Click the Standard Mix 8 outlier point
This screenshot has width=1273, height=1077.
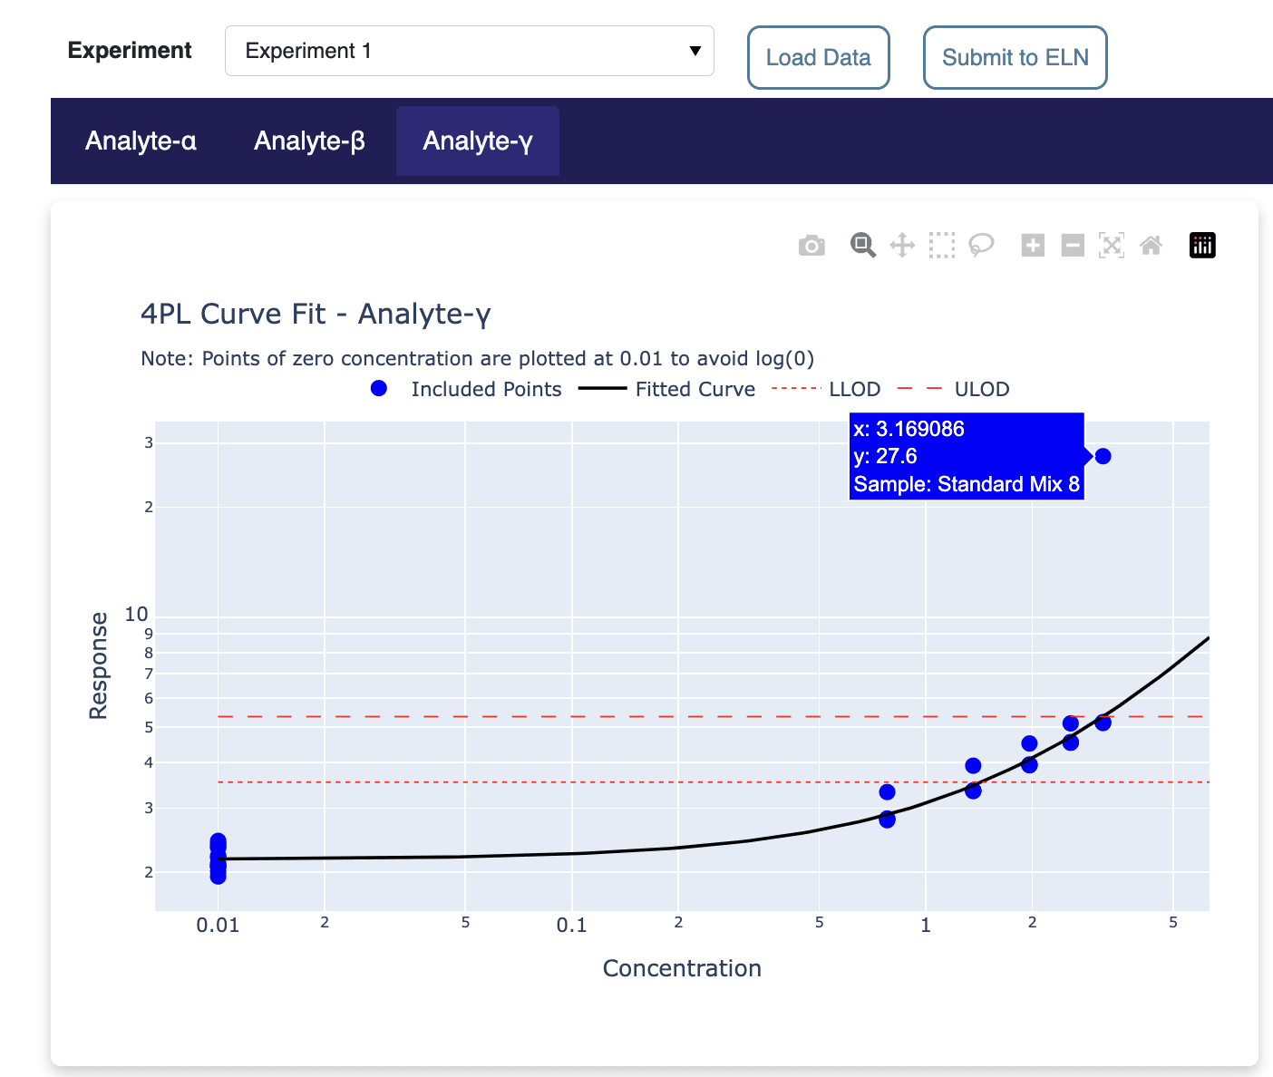pyautogui.click(x=1103, y=456)
